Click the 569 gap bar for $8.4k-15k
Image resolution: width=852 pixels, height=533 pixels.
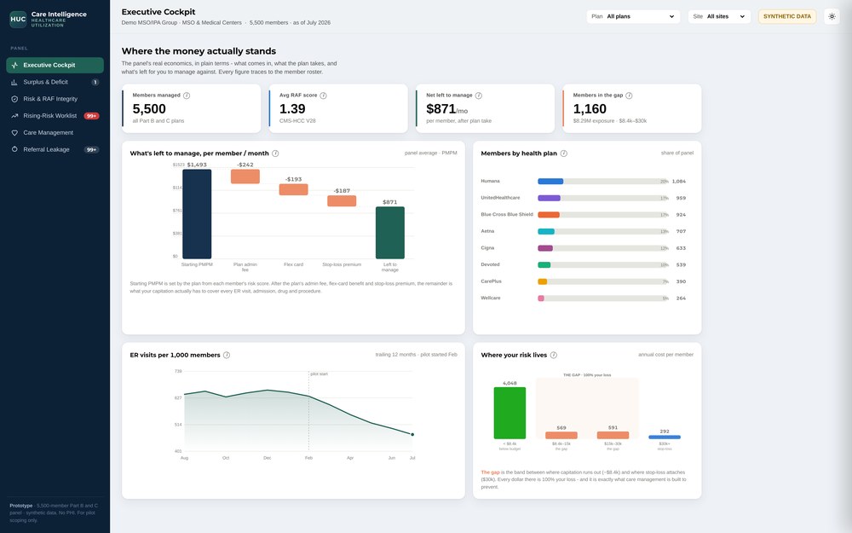(561, 435)
